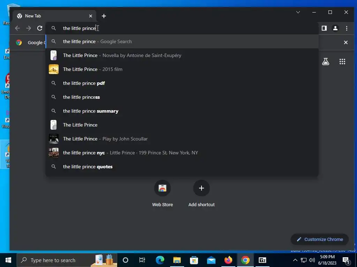Click the nyc restaurant photo thumbnail
The width and height of the screenshot is (357, 267).
pos(54,153)
